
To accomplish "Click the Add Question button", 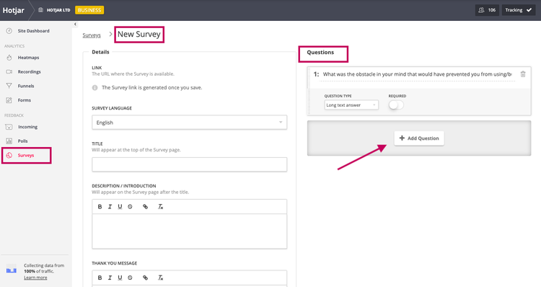I will click(x=419, y=138).
